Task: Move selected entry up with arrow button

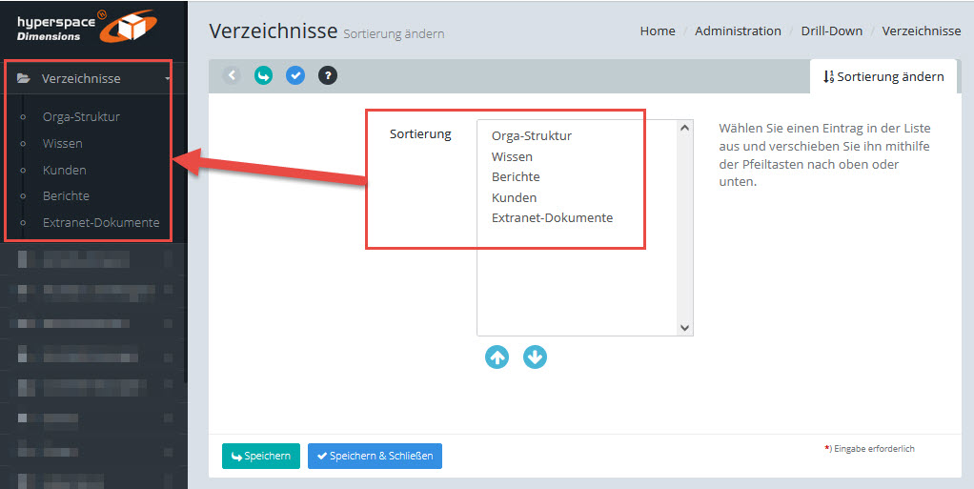Action: click(x=497, y=357)
